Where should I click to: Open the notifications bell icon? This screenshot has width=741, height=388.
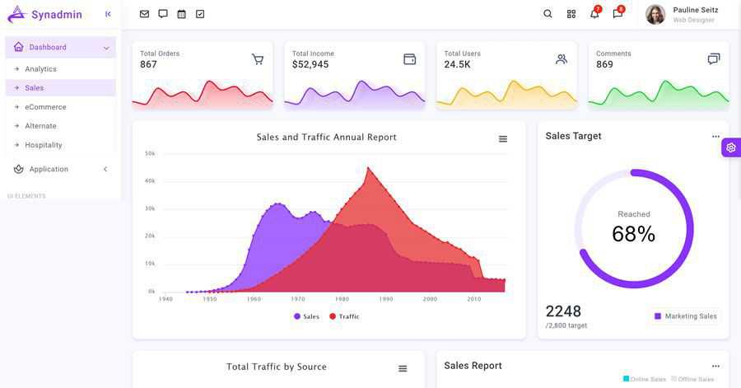click(594, 14)
